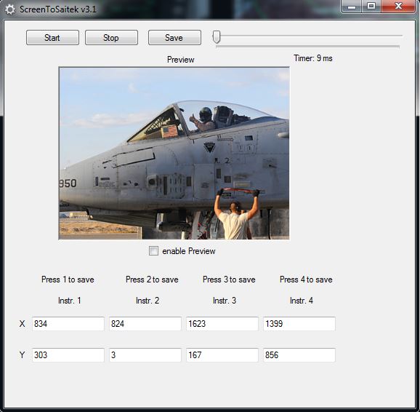The image size is (420, 412).
Task: Maximize the ScreenToSaitek window
Action: pos(371,7)
